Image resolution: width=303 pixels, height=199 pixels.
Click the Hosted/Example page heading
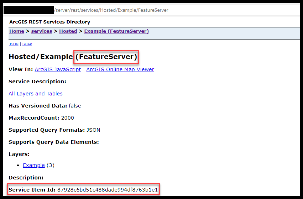point(73,57)
